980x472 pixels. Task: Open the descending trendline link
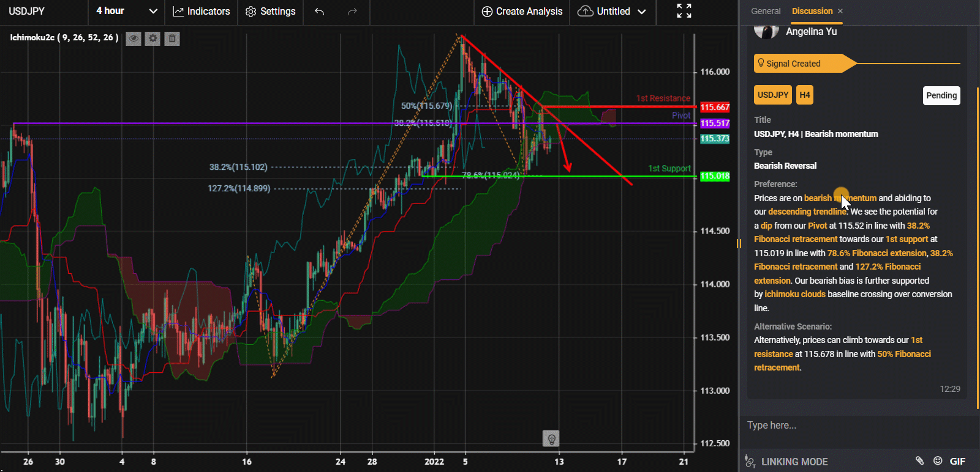807,212
